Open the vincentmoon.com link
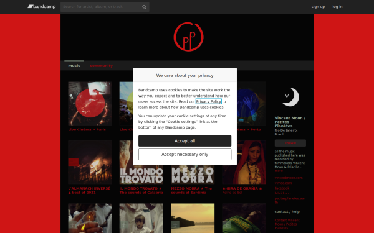 point(289,178)
